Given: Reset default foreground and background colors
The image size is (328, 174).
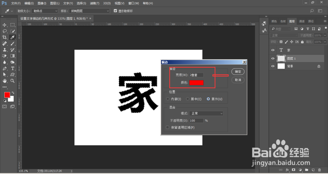Looking at the screenshot, I should click(5, 101).
